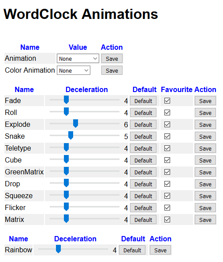Save the Color Animation setting
This screenshot has height=262, width=223.
coord(112,70)
